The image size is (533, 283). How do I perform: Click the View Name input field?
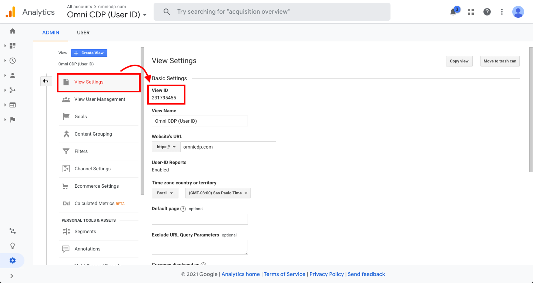200,121
